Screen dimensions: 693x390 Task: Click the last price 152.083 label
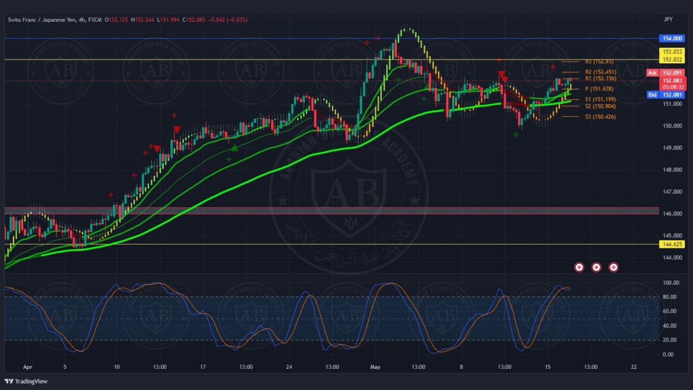point(672,80)
